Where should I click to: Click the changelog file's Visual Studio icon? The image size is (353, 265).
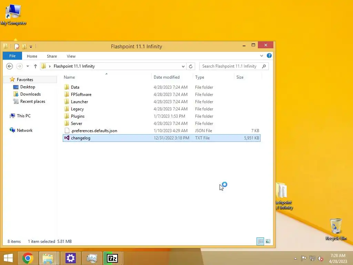pos(67,138)
